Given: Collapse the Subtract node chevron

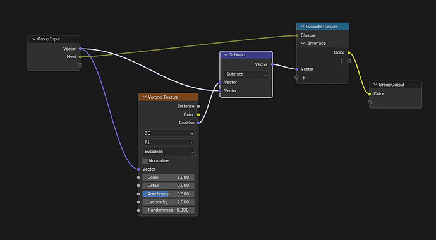Looking at the screenshot, I should [226, 55].
